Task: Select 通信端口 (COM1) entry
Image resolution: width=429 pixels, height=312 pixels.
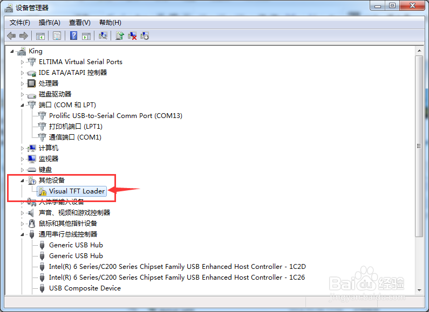Action: (75, 137)
